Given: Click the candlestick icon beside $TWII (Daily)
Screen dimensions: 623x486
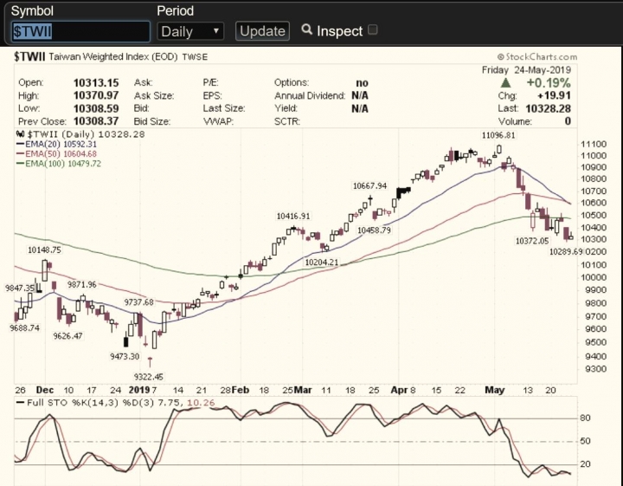Looking at the screenshot, I should 20,134.
